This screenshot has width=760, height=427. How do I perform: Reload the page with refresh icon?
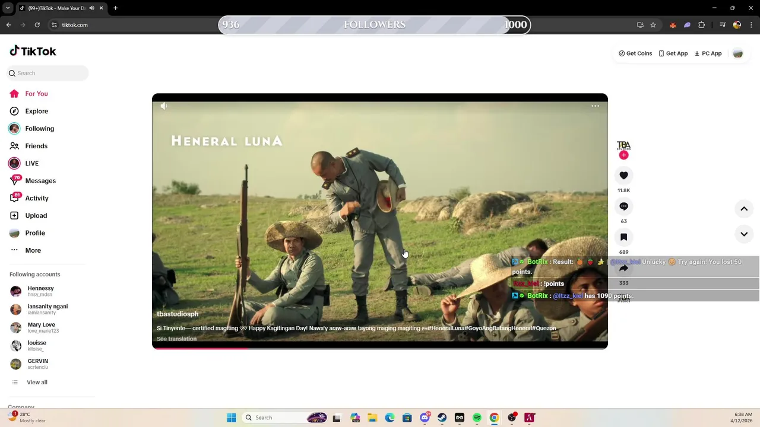pos(37,25)
